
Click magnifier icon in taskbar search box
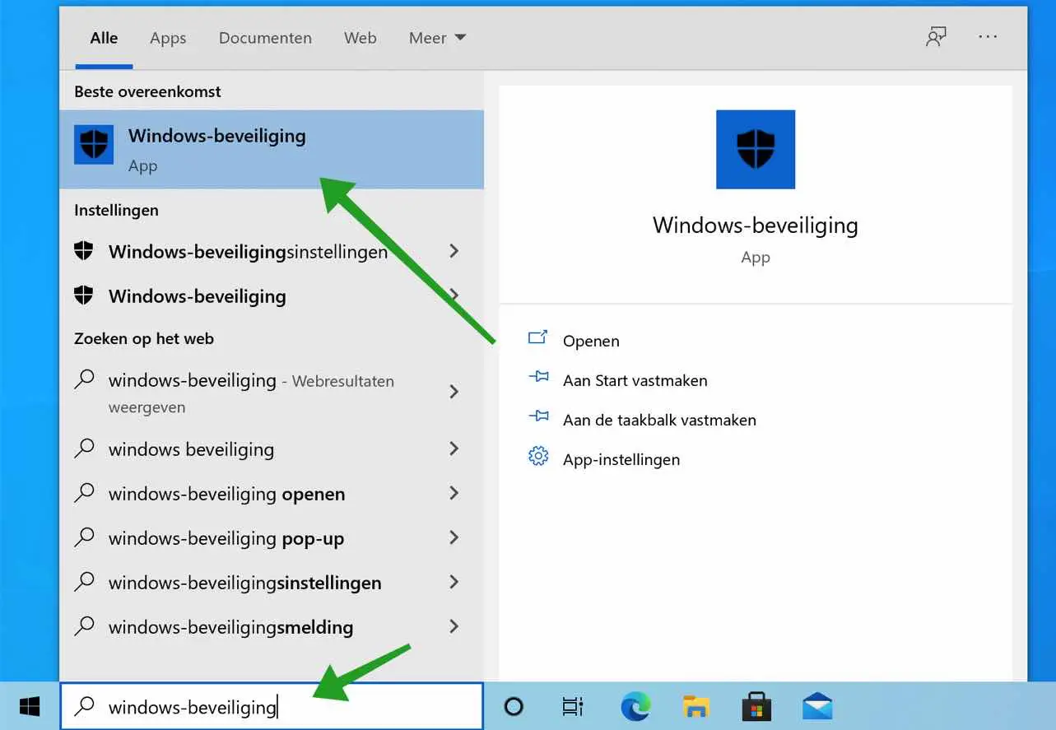[85, 706]
